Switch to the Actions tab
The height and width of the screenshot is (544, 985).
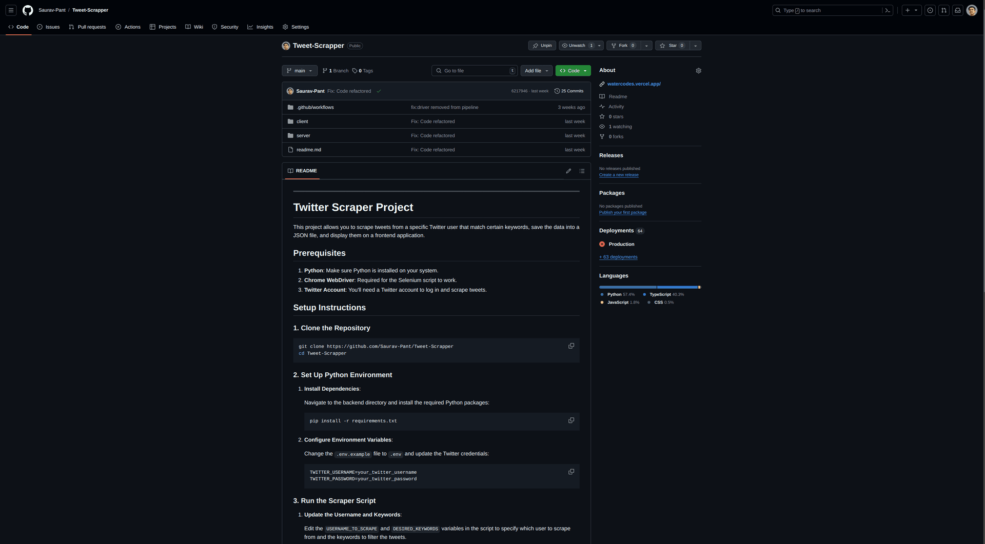(x=128, y=27)
